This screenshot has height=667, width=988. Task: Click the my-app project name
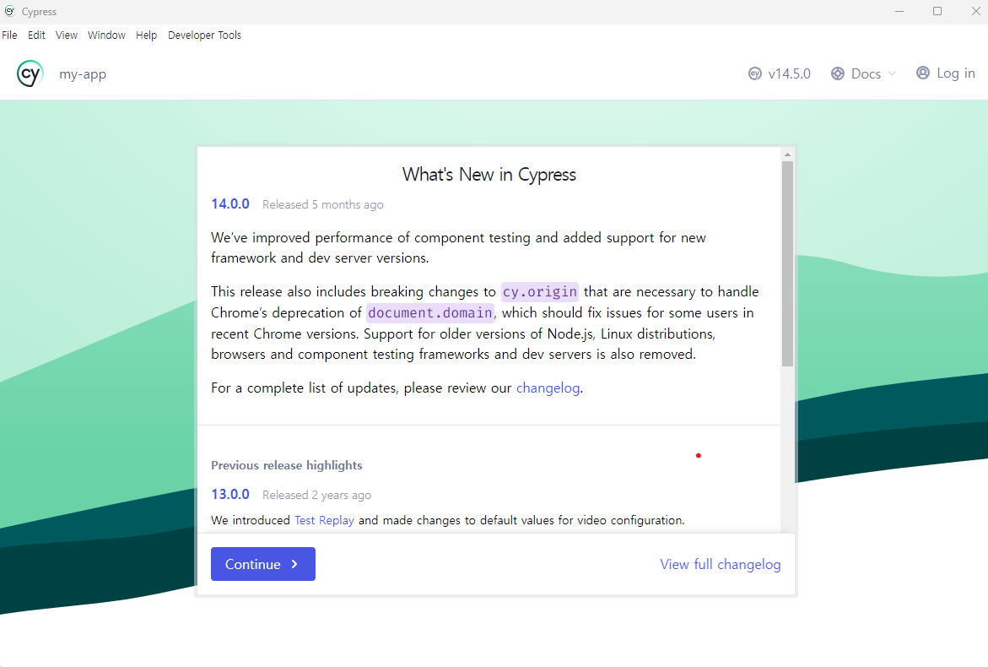pyautogui.click(x=83, y=74)
